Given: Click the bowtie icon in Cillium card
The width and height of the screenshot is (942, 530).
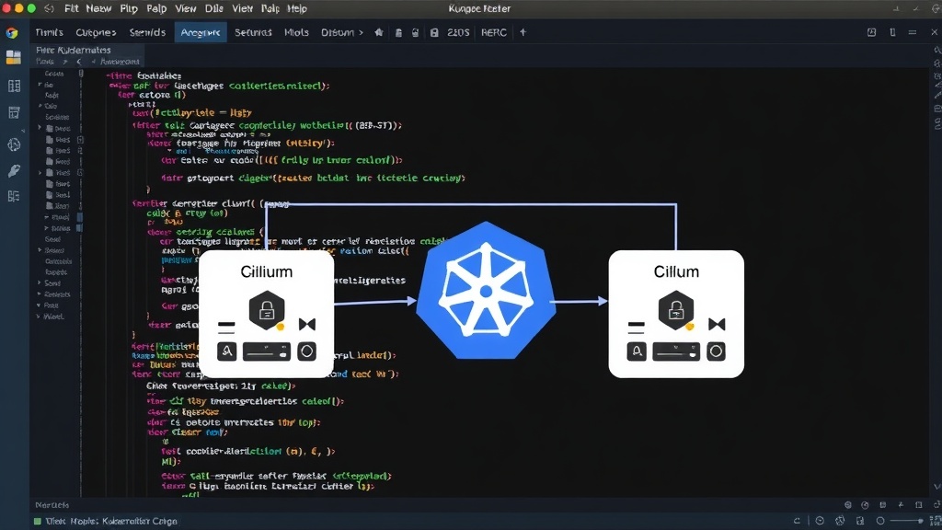Looking at the screenshot, I should (x=307, y=325).
